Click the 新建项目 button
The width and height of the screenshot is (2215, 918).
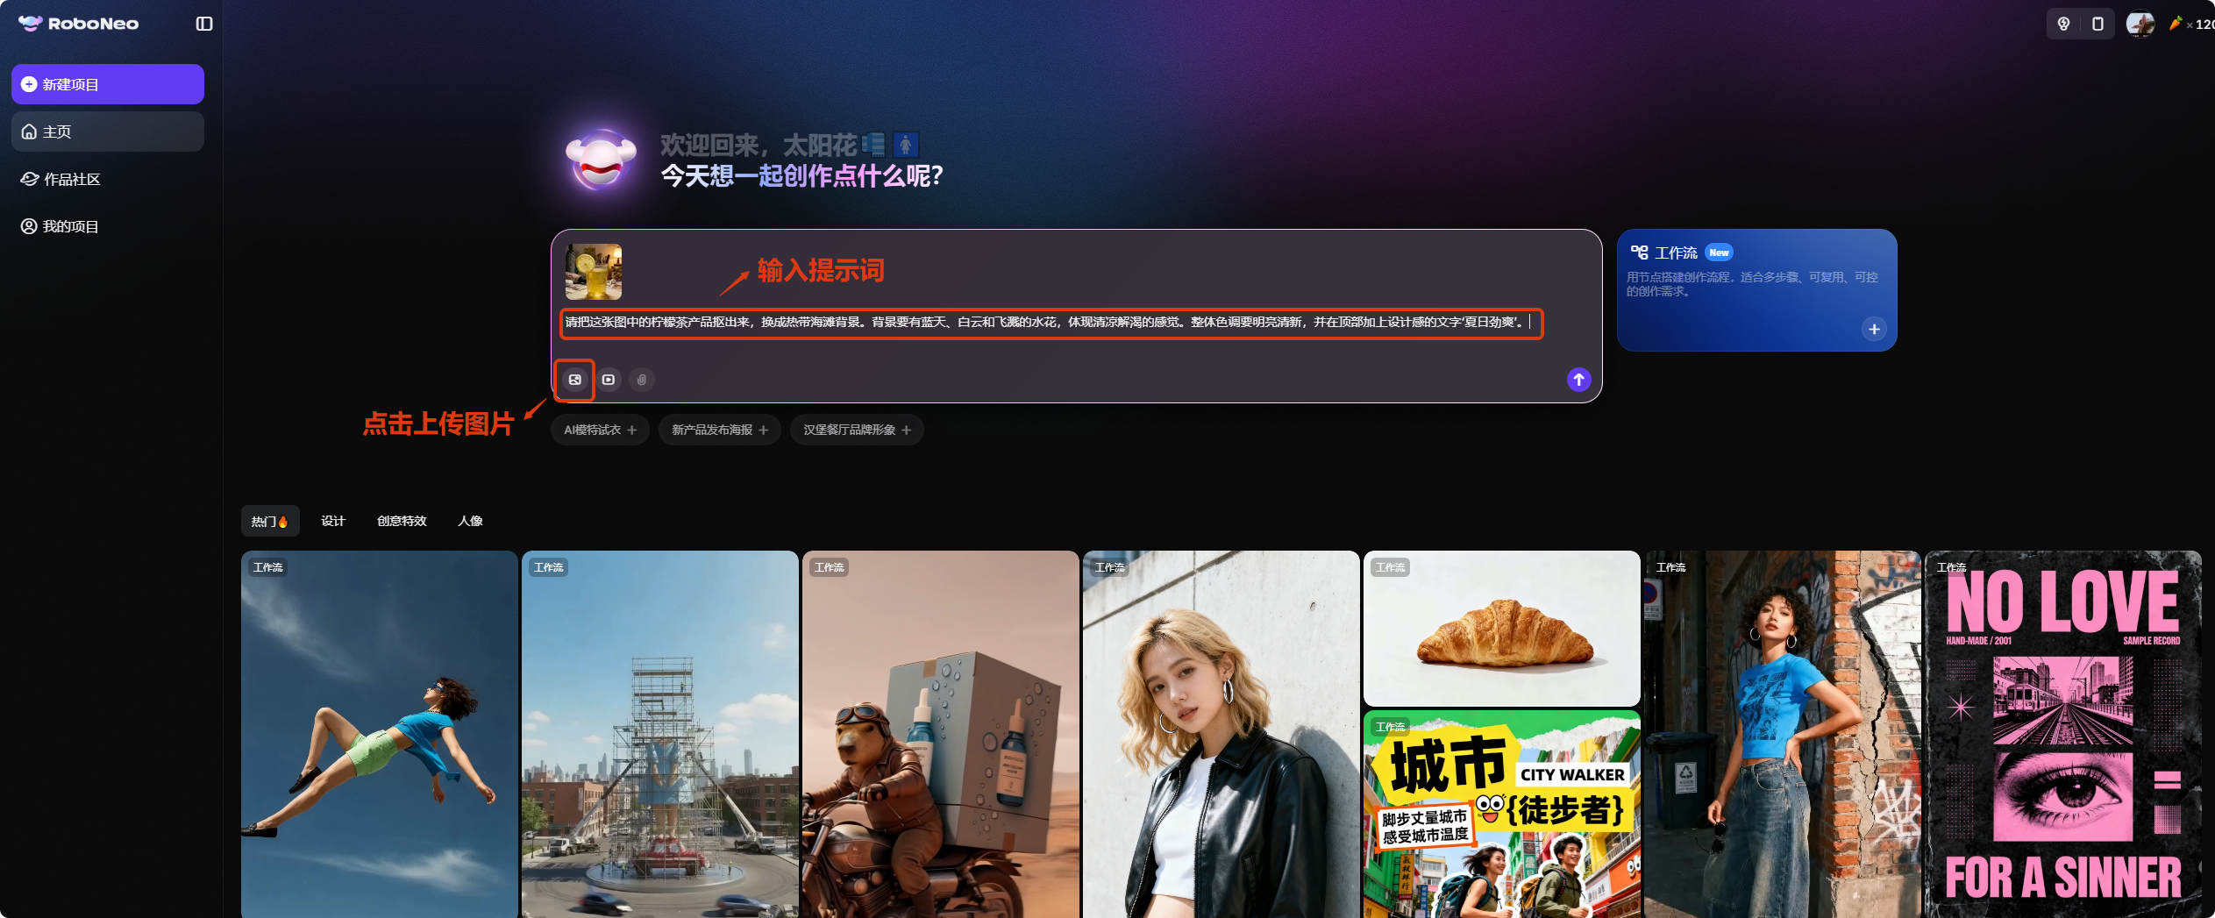(x=108, y=84)
